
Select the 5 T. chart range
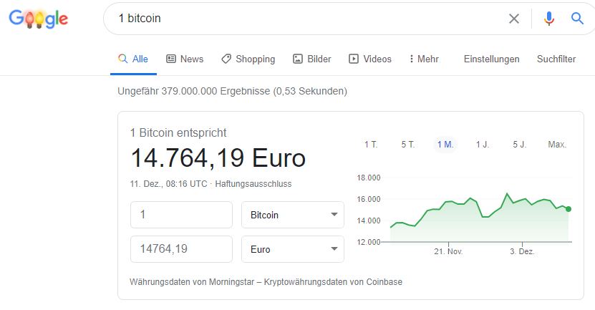coord(408,145)
